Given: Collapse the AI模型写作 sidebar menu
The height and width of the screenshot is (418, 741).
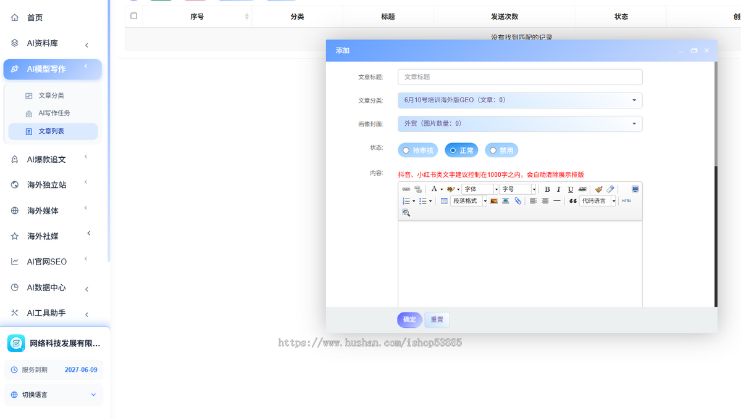Looking at the screenshot, I should pyautogui.click(x=52, y=69).
